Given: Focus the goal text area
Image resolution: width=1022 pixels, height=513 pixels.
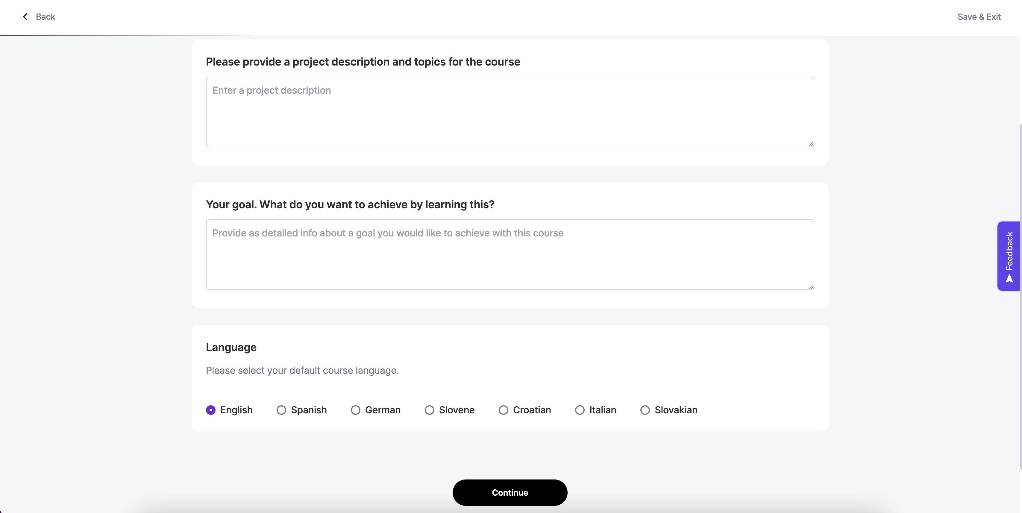Looking at the screenshot, I should click(x=510, y=255).
